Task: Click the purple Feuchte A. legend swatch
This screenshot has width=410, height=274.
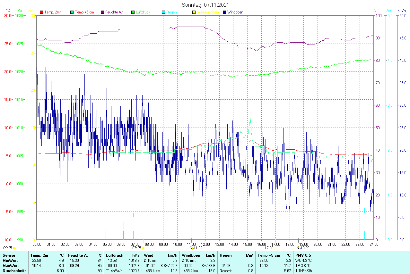Action: [x=102, y=12]
